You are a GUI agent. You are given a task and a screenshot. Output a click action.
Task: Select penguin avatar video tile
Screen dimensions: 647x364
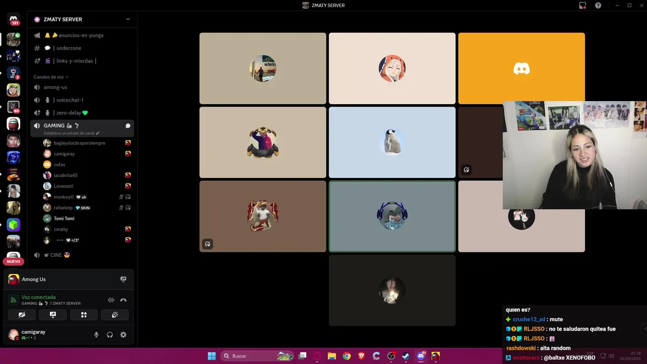pos(392,142)
